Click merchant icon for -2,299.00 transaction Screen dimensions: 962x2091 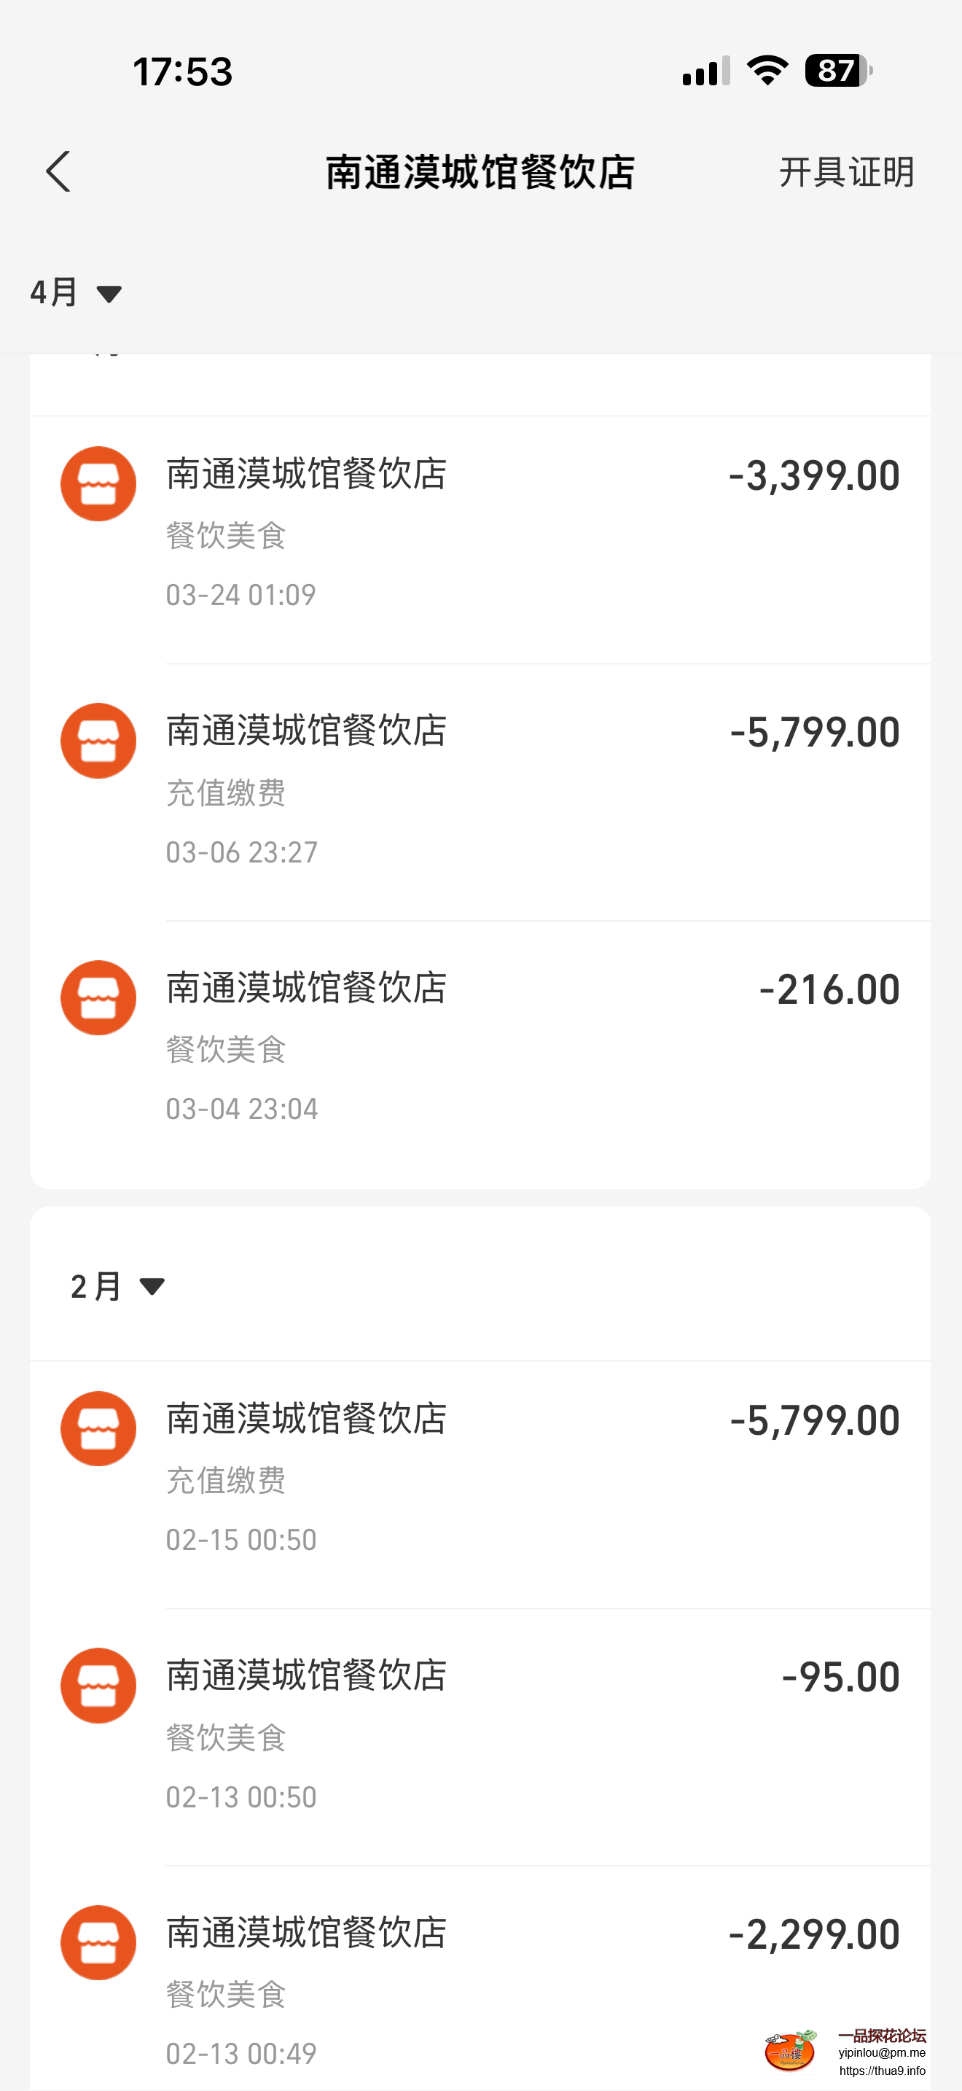click(x=98, y=1942)
